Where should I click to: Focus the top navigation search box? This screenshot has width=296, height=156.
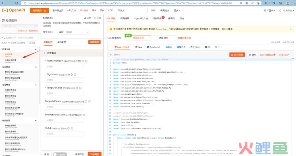tap(132, 11)
